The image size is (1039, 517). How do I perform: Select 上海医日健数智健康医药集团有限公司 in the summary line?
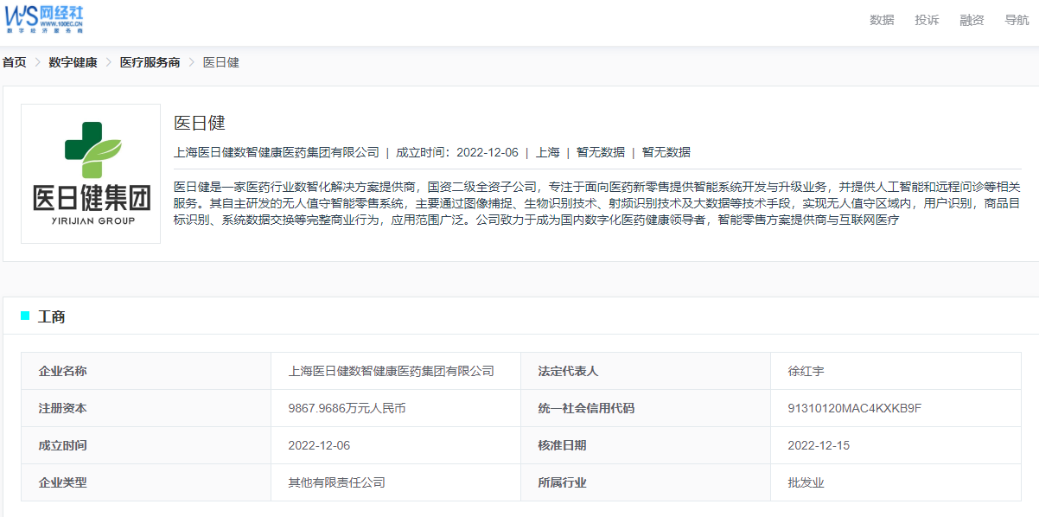277,152
